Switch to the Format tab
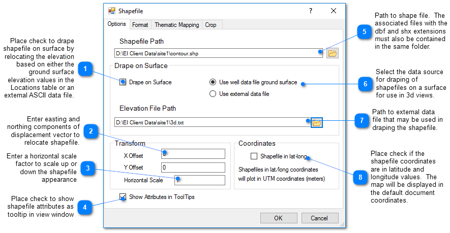The image size is (450, 233). [140, 24]
